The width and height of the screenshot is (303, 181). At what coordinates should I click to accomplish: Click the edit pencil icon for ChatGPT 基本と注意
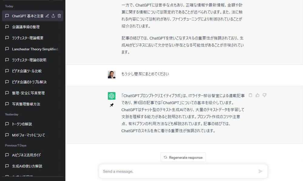pos(47,16)
